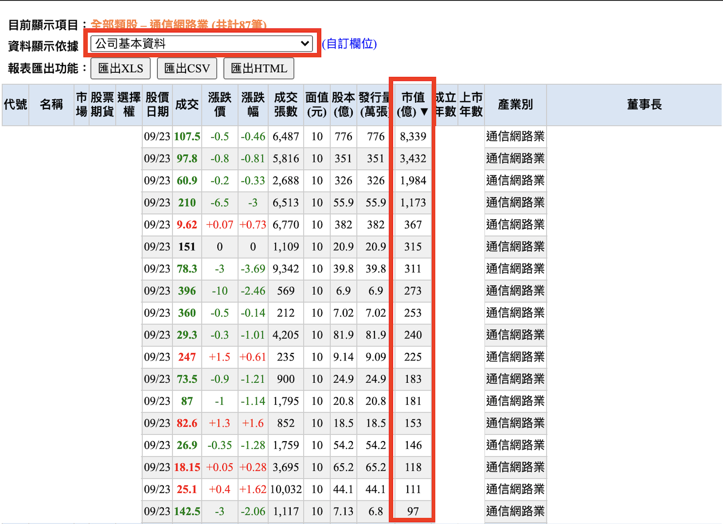Sort by 漲跌幅 column header
The image size is (723, 524).
253,105
